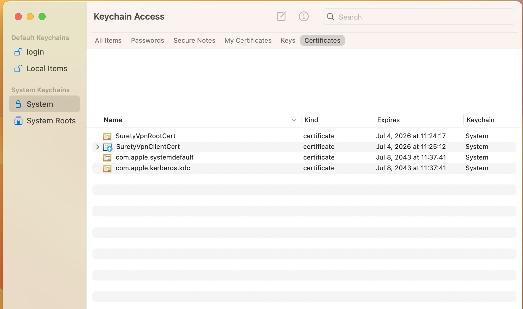Click the com.apple.systemdefault expiry date cell
This screenshot has width=523, height=309.
411,157
